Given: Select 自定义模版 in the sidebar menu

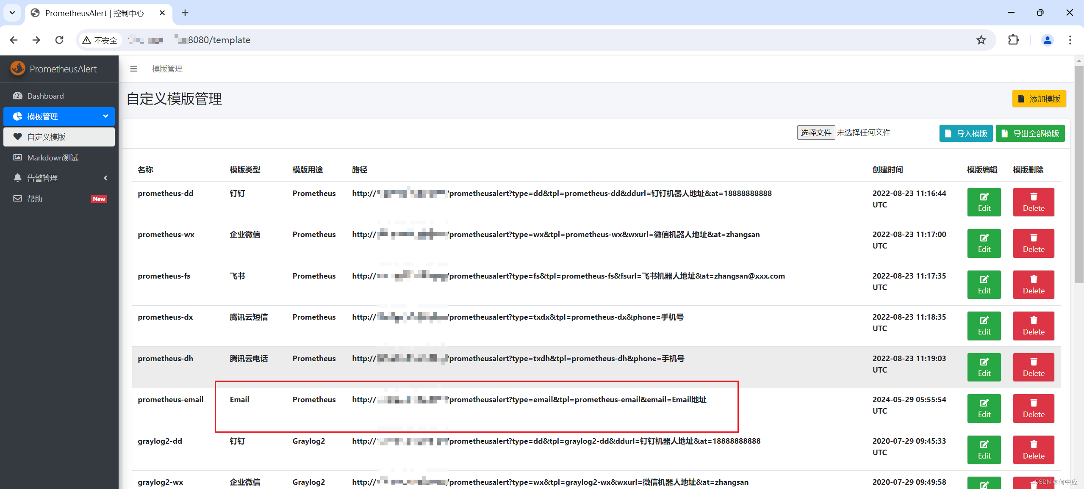Looking at the screenshot, I should pyautogui.click(x=47, y=137).
